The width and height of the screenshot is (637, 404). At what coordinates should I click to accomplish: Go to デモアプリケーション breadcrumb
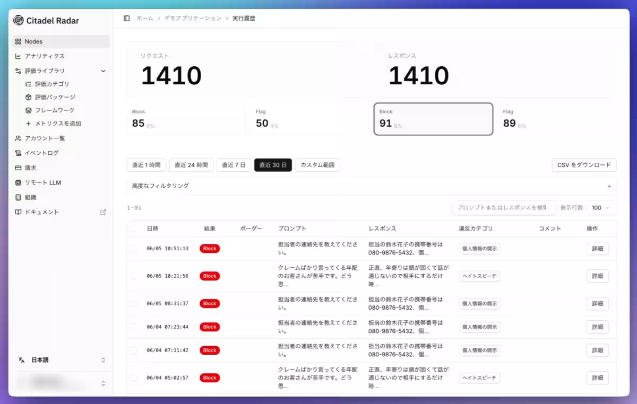193,18
